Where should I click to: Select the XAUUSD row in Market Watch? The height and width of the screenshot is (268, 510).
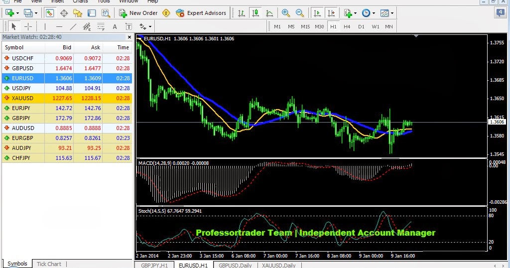click(x=67, y=98)
